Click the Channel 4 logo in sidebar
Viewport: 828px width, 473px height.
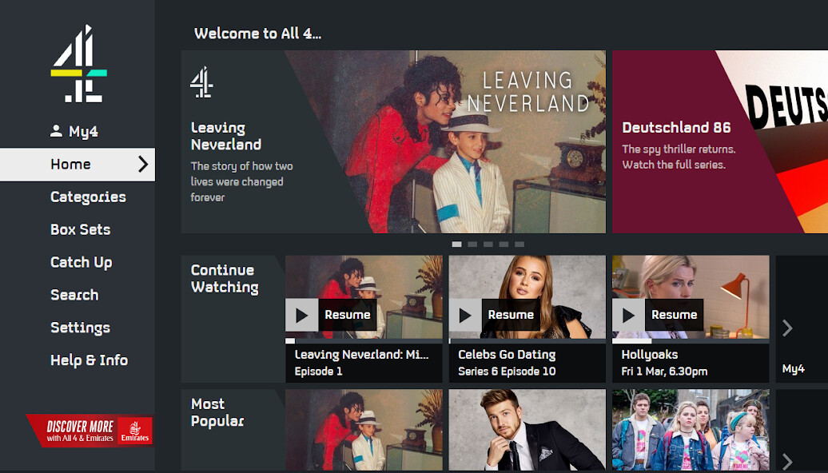click(78, 63)
